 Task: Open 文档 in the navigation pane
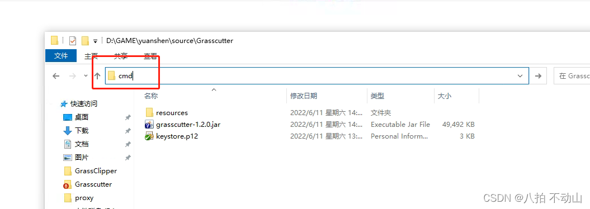(x=82, y=144)
